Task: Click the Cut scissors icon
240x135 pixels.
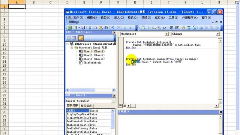Action: tap(90, 27)
